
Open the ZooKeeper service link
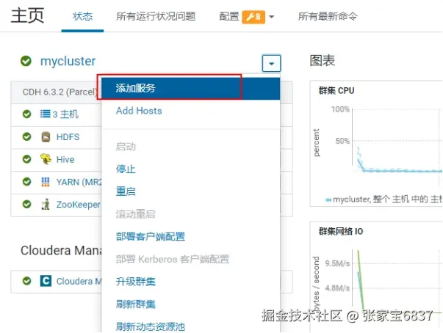click(x=79, y=205)
